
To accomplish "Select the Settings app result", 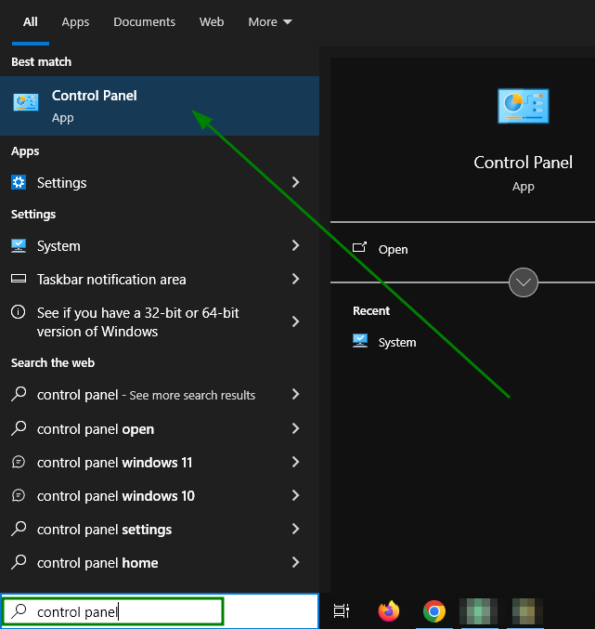I will point(160,182).
